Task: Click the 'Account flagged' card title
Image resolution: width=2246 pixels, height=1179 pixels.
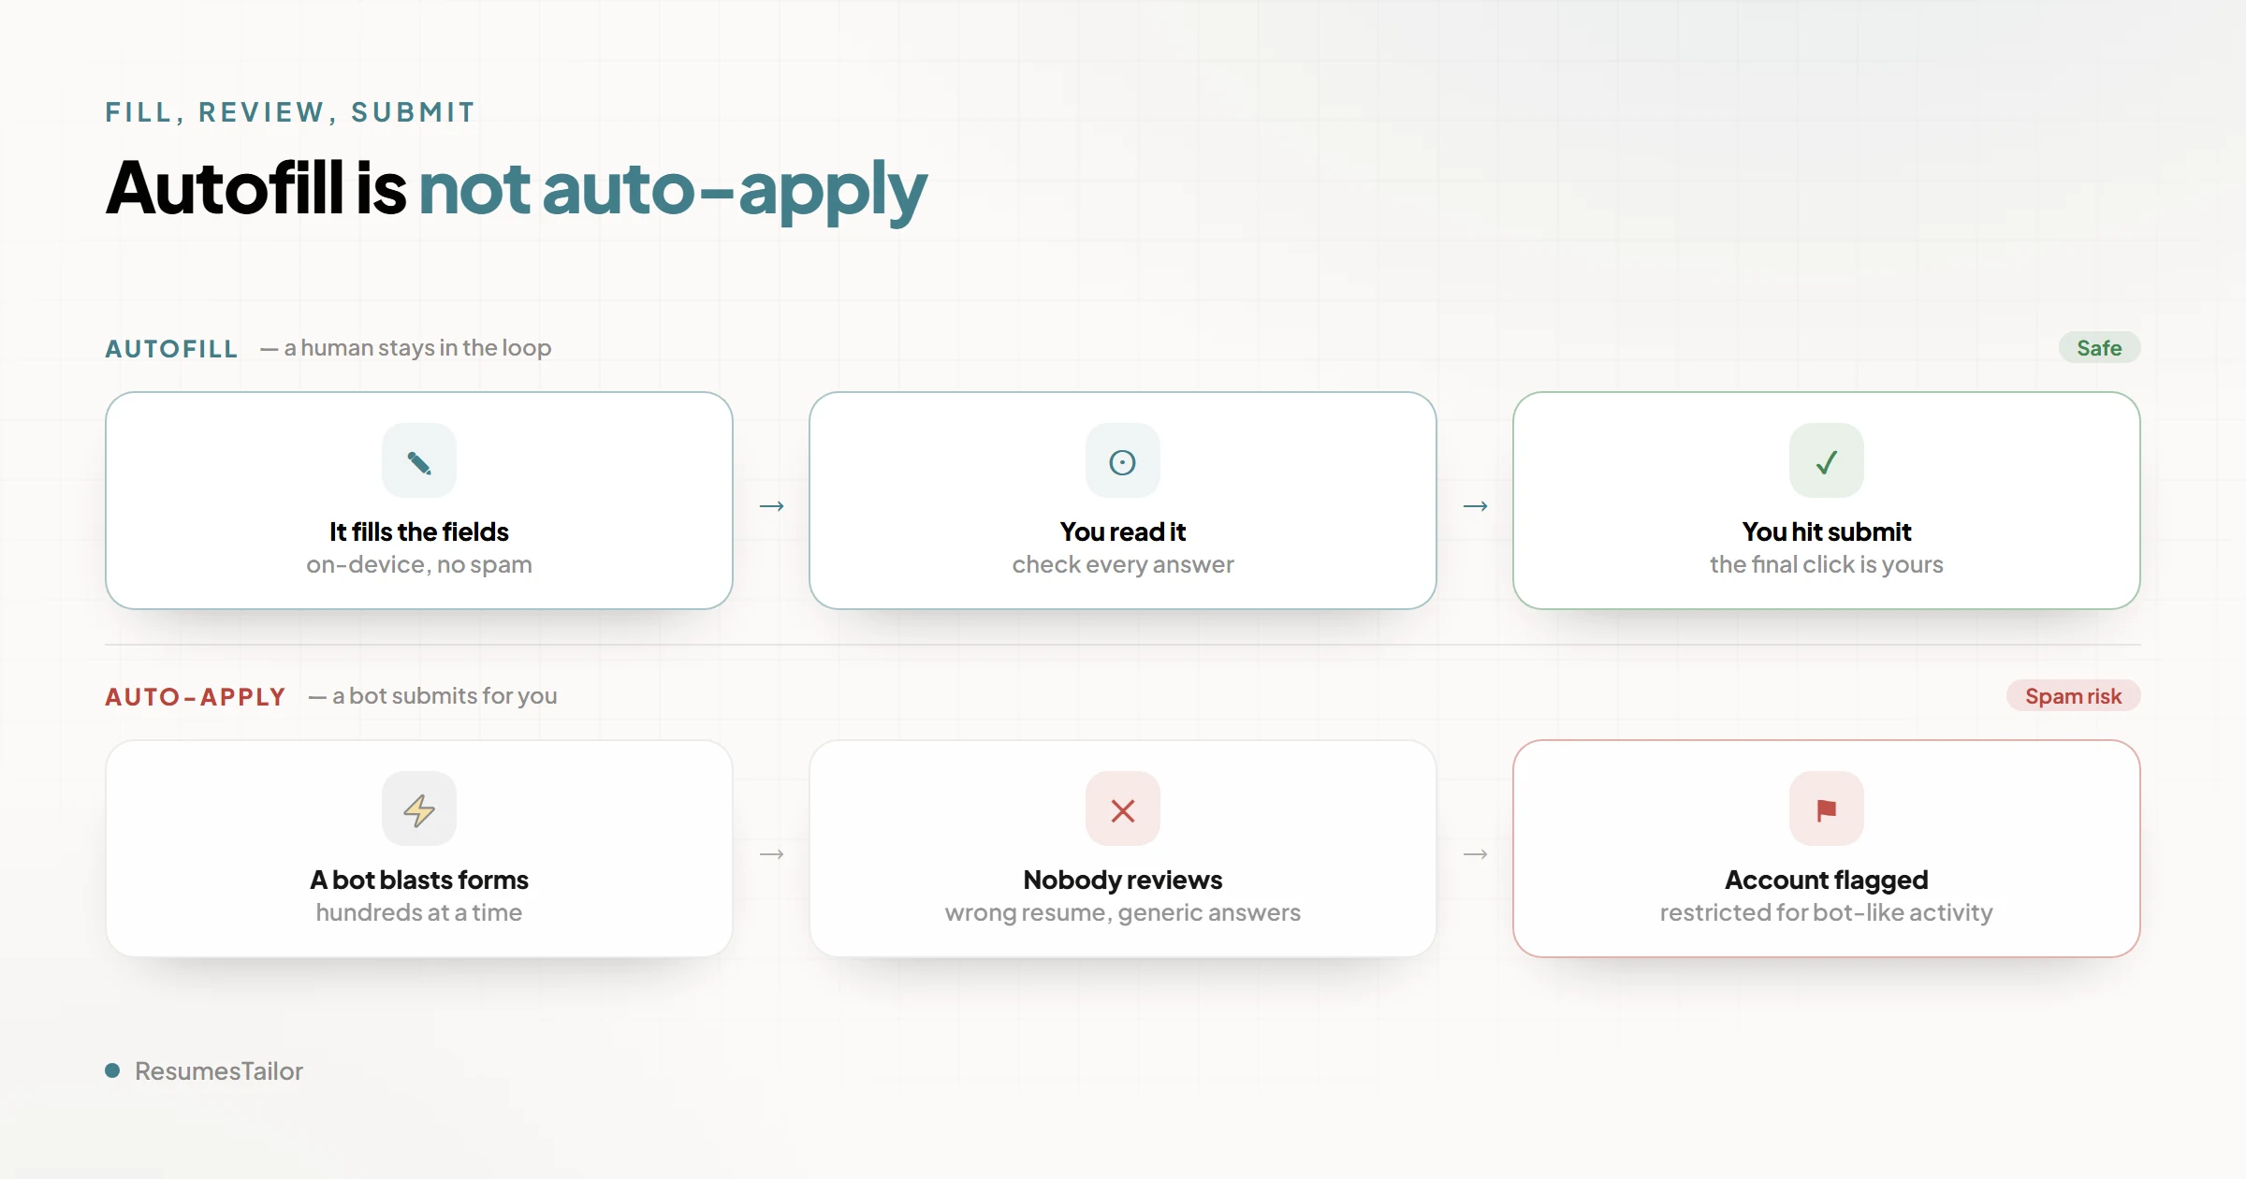Action: pyautogui.click(x=1827, y=880)
